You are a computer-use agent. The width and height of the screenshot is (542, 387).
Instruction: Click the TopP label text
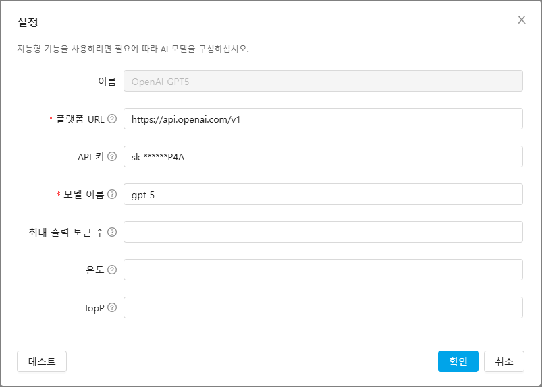tap(94, 308)
